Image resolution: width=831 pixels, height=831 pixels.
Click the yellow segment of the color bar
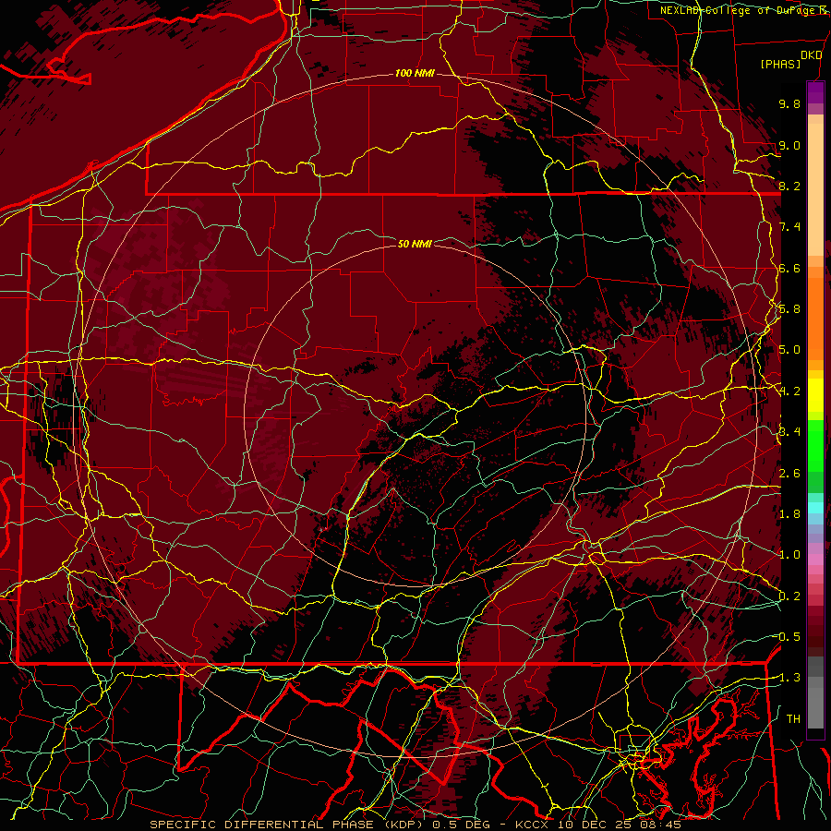point(815,395)
